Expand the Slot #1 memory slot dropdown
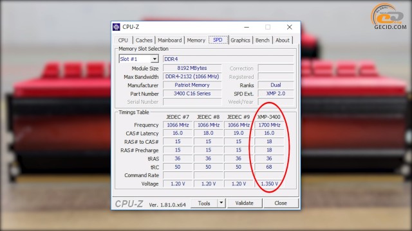Image resolution: width=412 pixels, height=231 pixels. click(x=154, y=59)
